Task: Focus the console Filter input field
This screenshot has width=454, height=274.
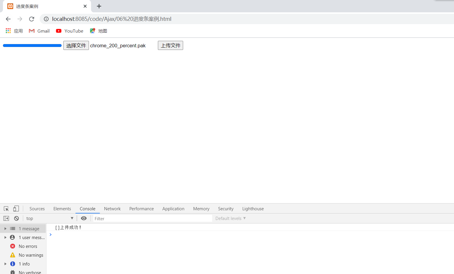Action: [153, 218]
